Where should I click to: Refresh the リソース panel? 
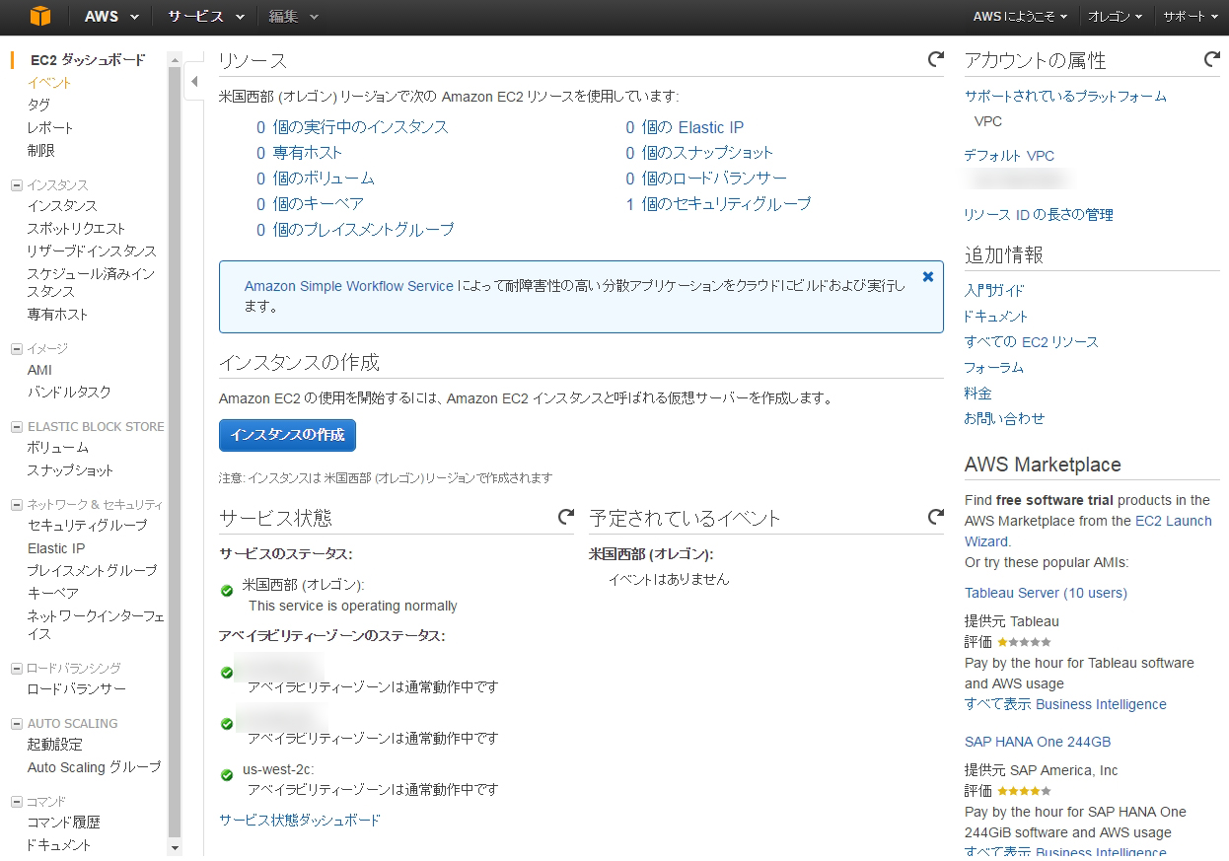click(x=934, y=59)
